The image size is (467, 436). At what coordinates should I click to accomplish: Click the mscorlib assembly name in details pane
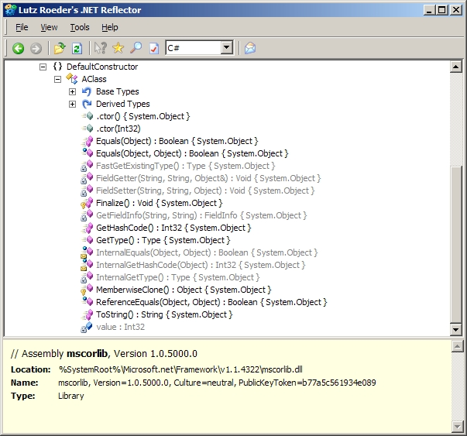[x=87, y=353]
